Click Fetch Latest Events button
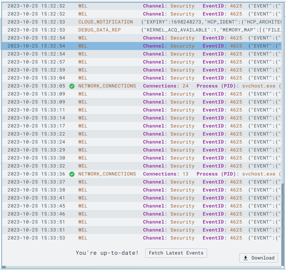Viewport: 286px width, 270px height. tap(176, 253)
